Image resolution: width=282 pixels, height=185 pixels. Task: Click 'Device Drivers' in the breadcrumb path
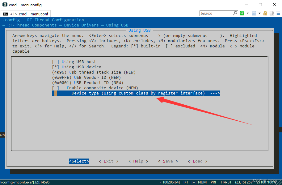(81, 25)
